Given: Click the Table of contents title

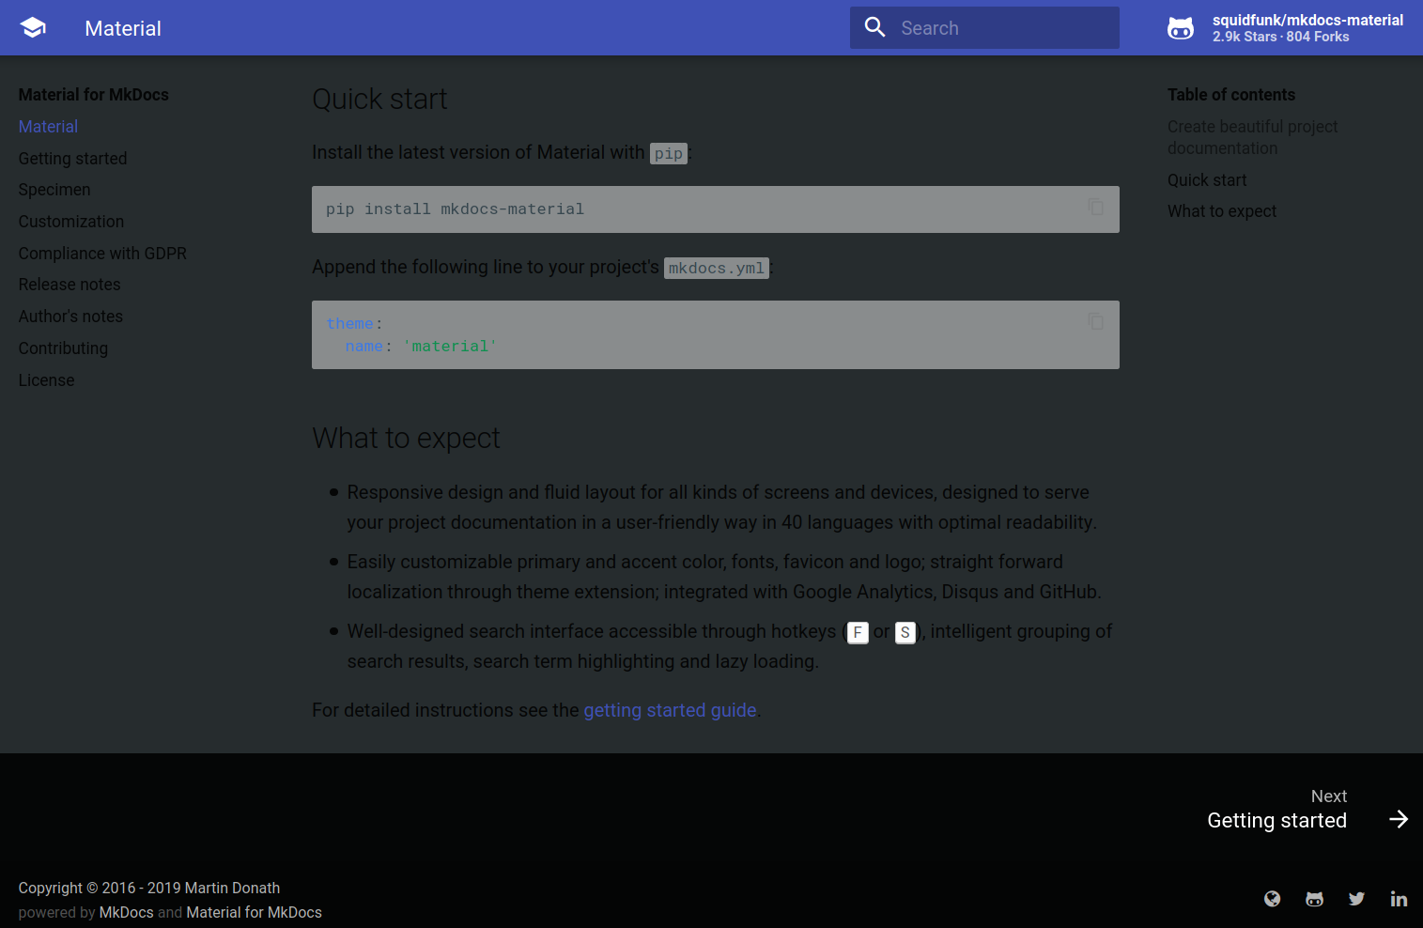Looking at the screenshot, I should click(x=1231, y=95).
